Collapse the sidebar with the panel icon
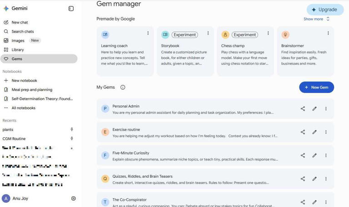This screenshot has width=349, height=207. [x=71, y=9]
